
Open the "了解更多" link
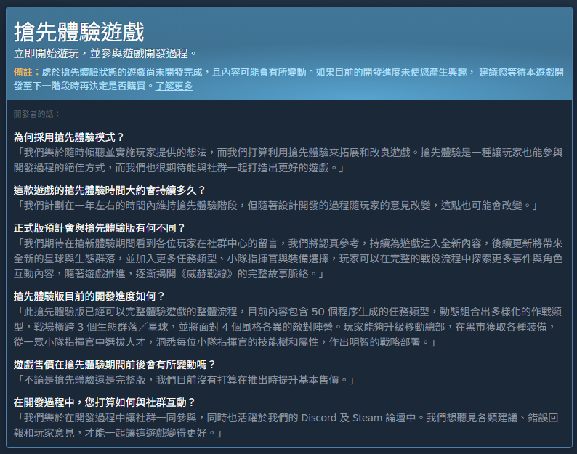point(174,86)
